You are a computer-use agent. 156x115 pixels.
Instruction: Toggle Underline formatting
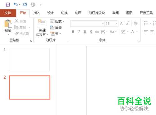point(85,32)
